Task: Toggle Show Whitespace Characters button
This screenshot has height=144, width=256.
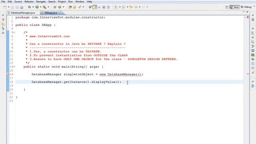Action: click(x=108, y=7)
